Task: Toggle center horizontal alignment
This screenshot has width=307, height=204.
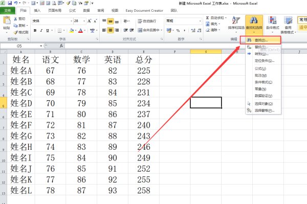Action: click(111, 30)
